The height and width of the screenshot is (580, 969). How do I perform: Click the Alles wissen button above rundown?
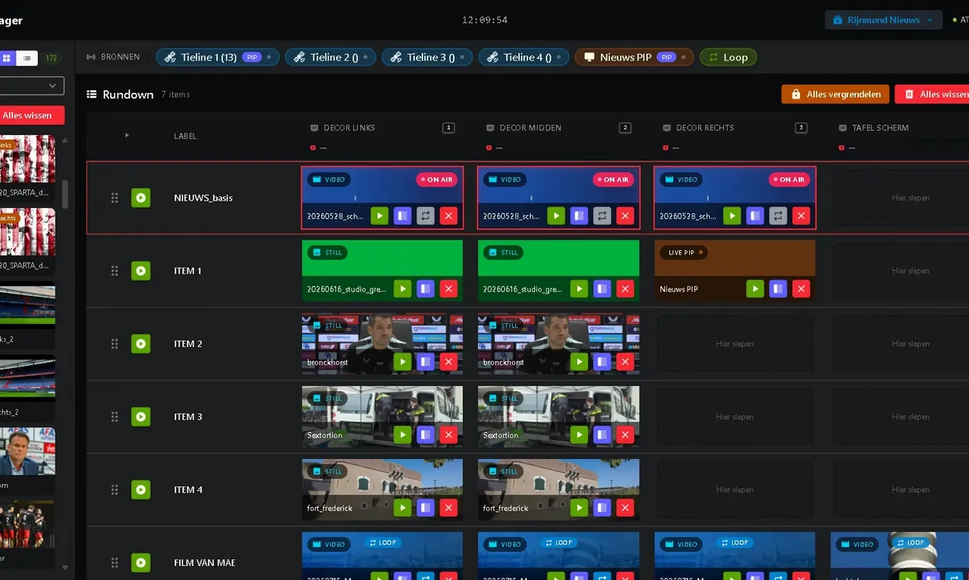pos(933,94)
